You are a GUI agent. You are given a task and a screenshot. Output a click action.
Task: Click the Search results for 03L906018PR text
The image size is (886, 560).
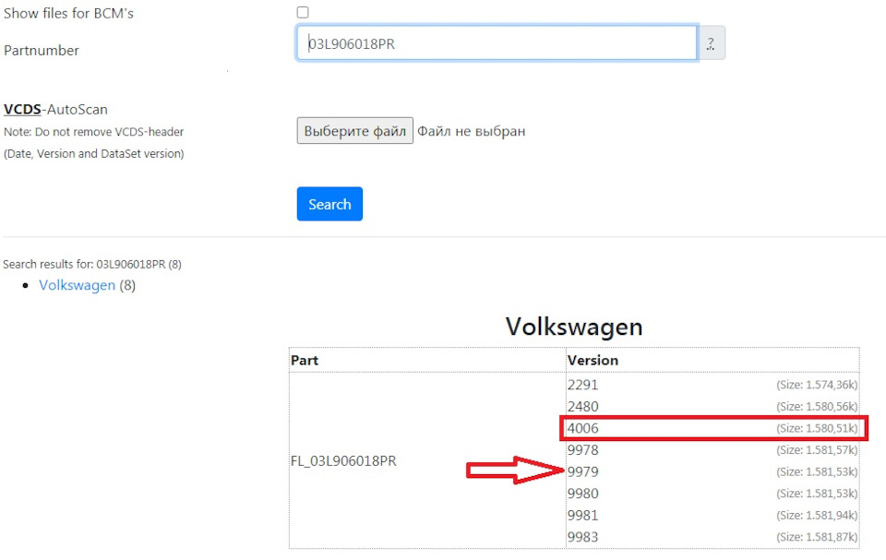(92, 264)
